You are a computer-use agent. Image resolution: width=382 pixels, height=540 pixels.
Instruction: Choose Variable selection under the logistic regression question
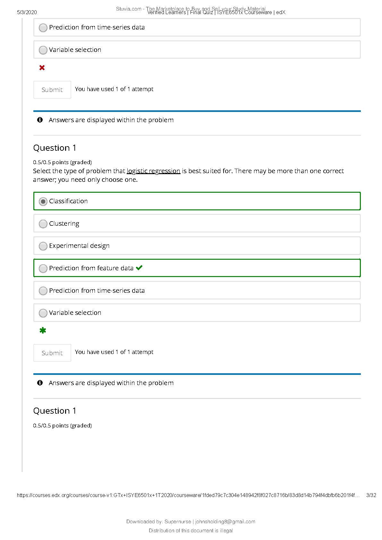pyautogui.click(x=43, y=313)
